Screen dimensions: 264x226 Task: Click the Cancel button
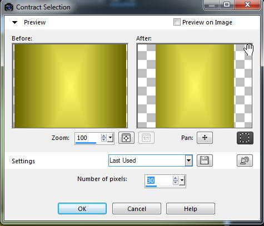[137, 209]
